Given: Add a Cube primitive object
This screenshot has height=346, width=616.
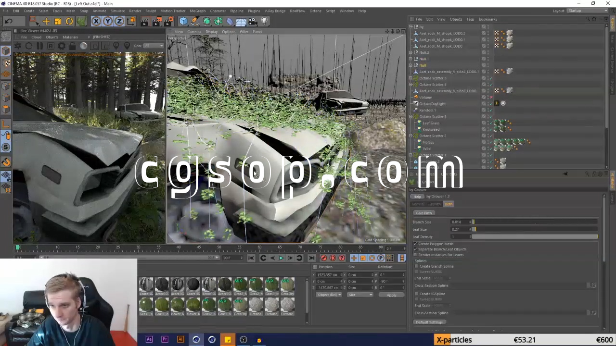Looking at the screenshot, I should pyautogui.click(x=183, y=21).
